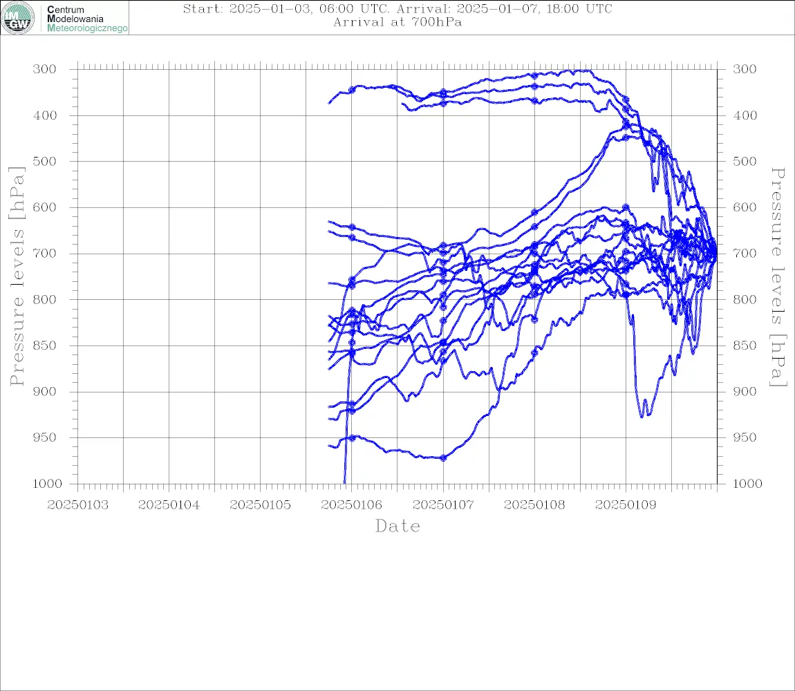Click the trajectory dip minimum near 930 hPa after 20250109

tap(642, 416)
